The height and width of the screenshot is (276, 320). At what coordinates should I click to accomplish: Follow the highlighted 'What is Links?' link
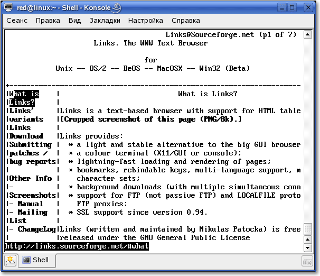coord(24,98)
